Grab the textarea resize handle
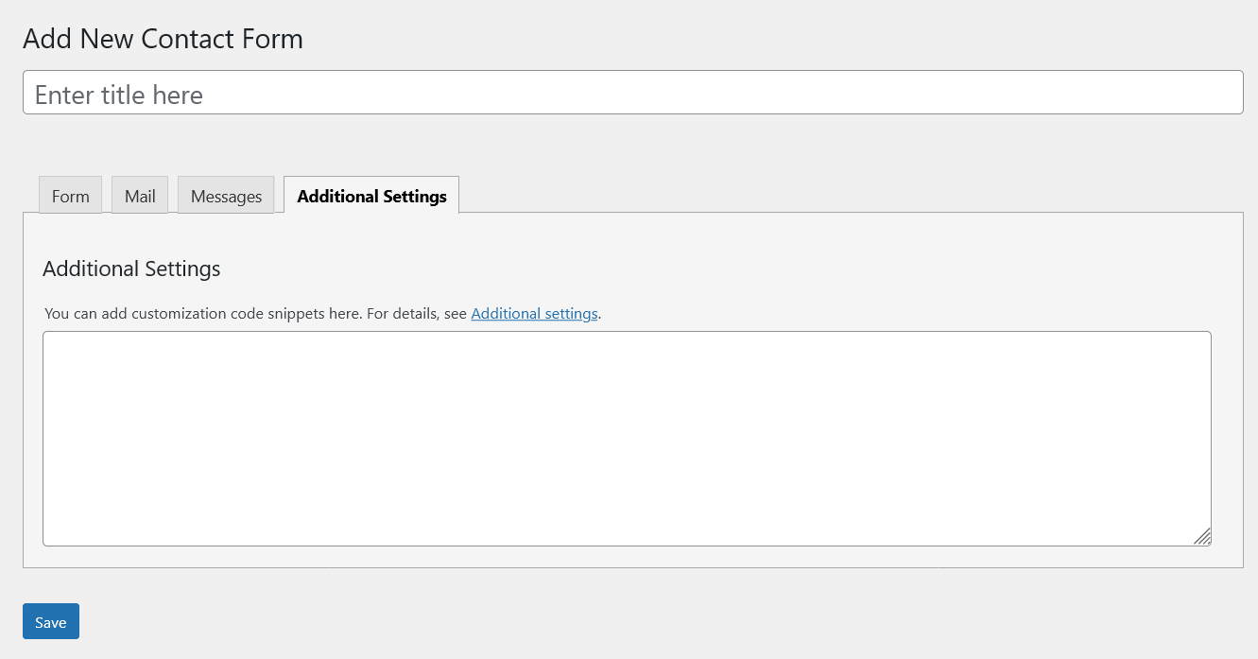The width and height of the screenshot is (1258, 659). click(1201, 536)
